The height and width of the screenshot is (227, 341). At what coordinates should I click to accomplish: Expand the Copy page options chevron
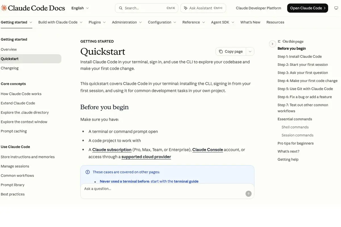click(x=250, y=51)
